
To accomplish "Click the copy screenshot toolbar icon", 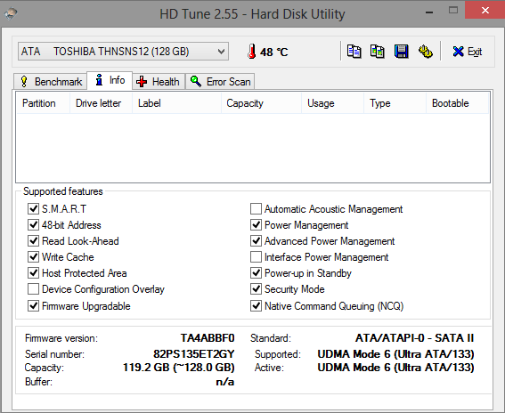I will [377, 52].
